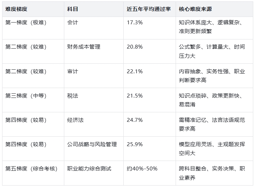The image size is (255, 187).
Task: Click the 25.9% pass rate cell
Action: (x=135, y=144)
